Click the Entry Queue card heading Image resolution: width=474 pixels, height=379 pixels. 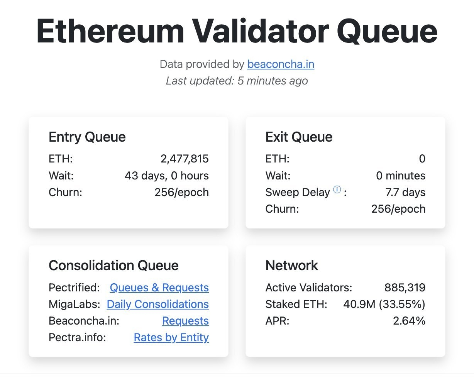click(87, 137)
